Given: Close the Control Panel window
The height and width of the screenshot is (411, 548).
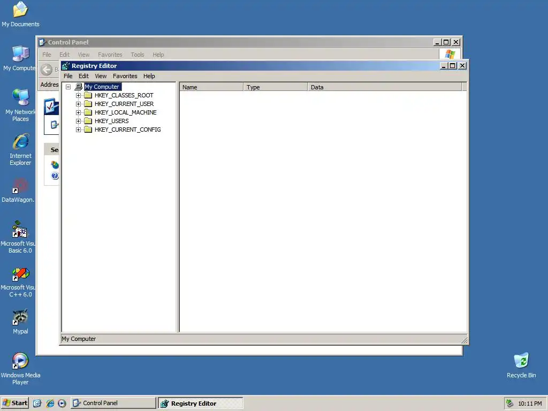Looking at the screenshot, I should coord(456,42).
